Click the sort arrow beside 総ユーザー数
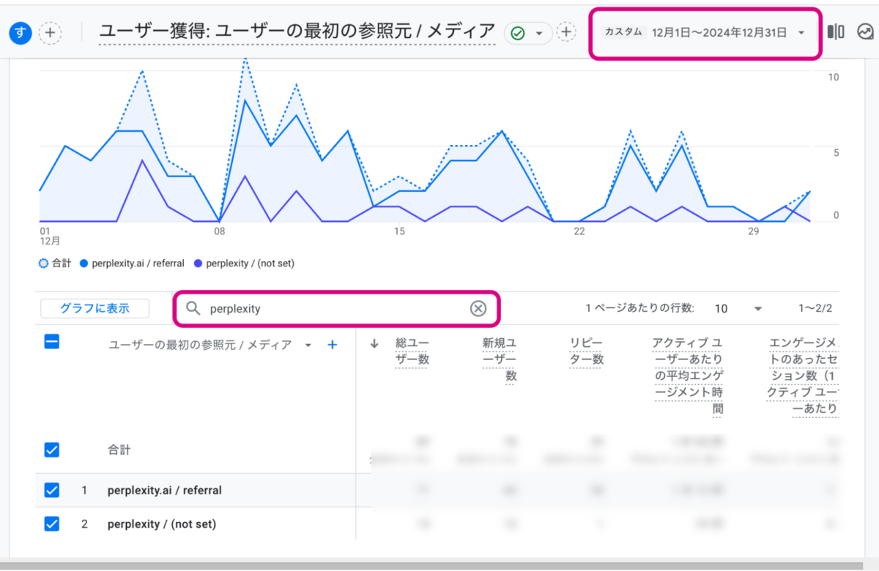Screen dimensions: 879x571 tap(374, 343)
